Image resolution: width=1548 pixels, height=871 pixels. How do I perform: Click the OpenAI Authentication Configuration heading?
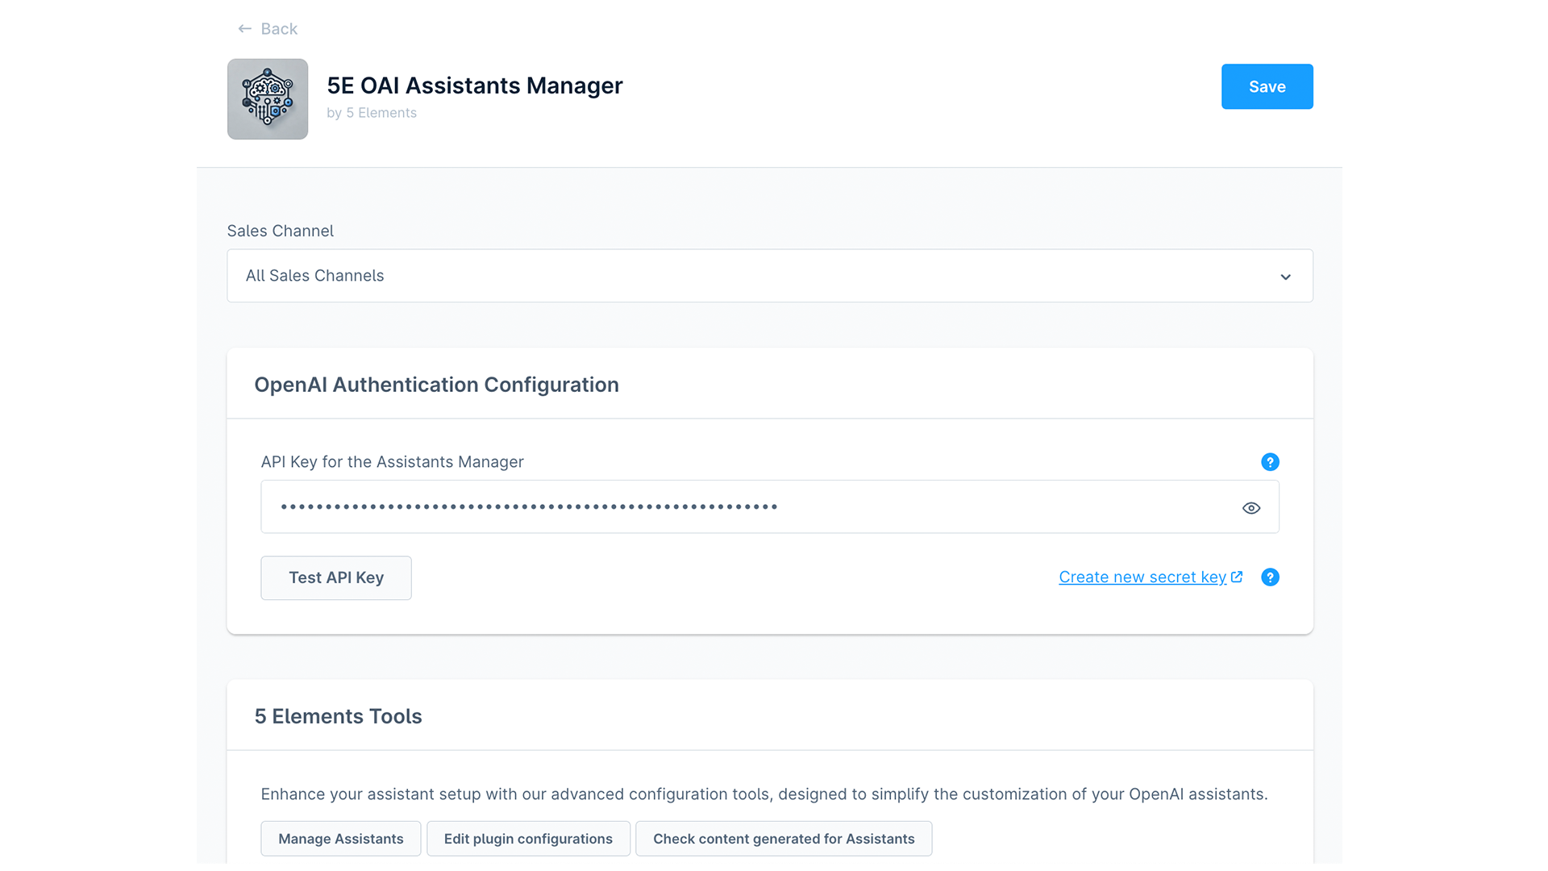tap(437, 385)
